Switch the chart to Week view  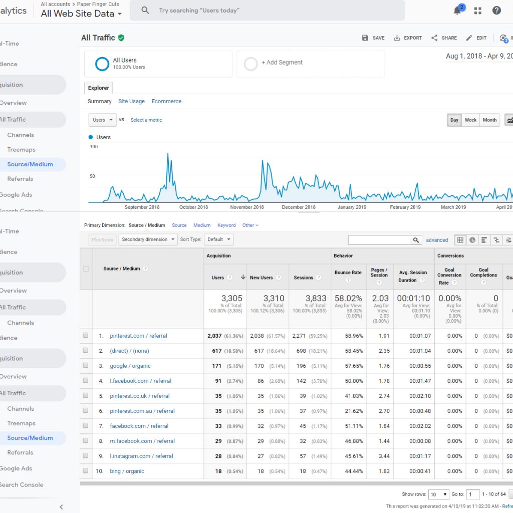(470, 120)
